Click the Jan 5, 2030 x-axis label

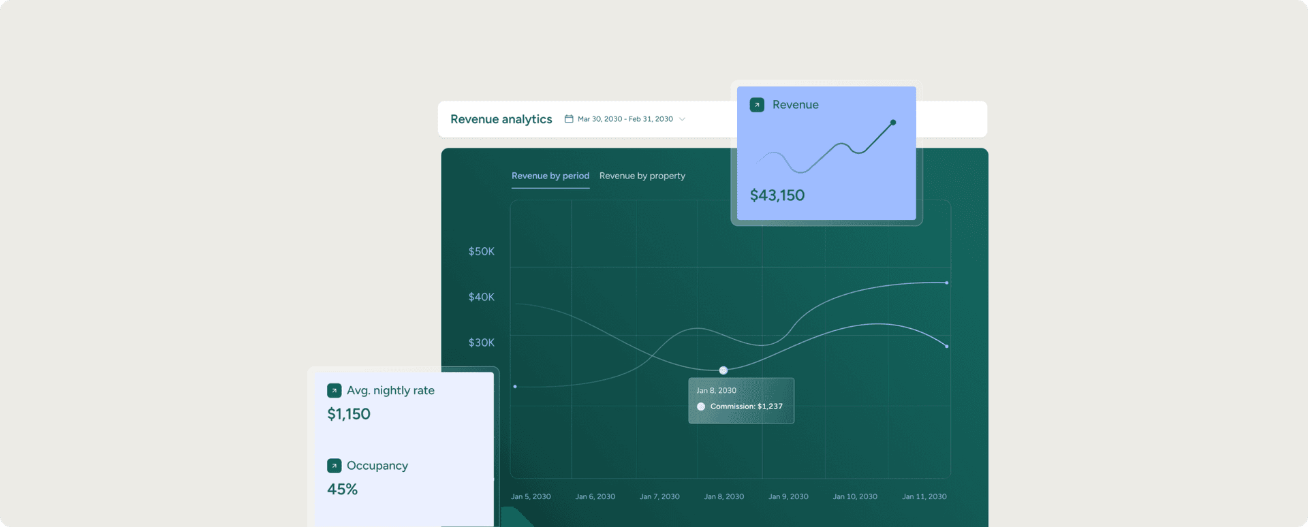tap(531, 496)
